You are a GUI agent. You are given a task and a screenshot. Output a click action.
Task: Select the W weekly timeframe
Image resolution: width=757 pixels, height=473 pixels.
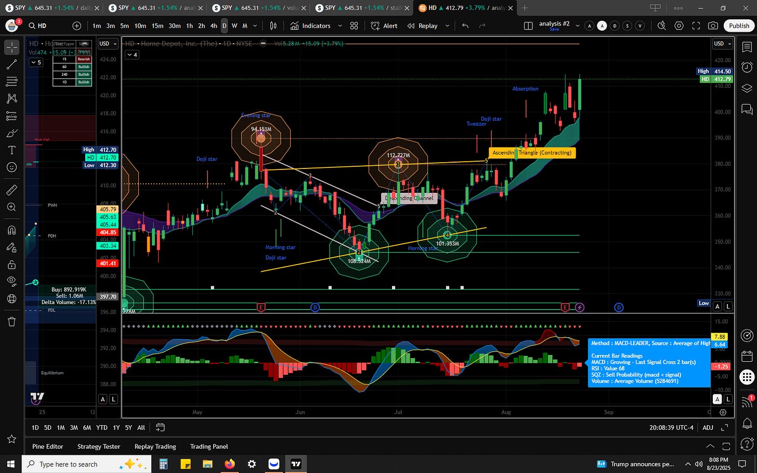point(234,25)
